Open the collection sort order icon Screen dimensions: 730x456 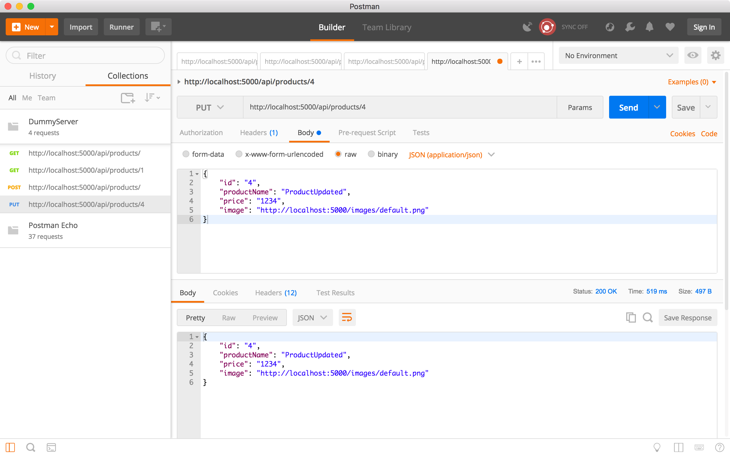[x=152, y=98]
